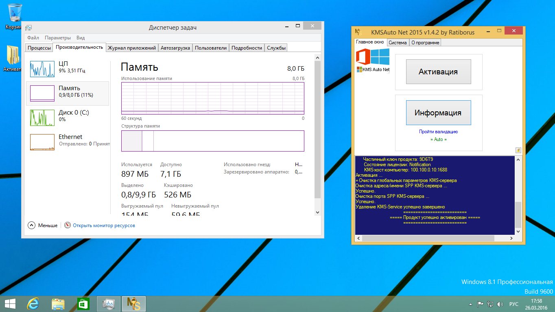
Task: Click Task Manager scrollbar up arrow
Action: click(318, 57)
